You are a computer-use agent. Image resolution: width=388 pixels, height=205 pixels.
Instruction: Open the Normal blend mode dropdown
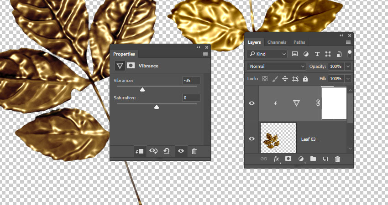click(277, 66)
